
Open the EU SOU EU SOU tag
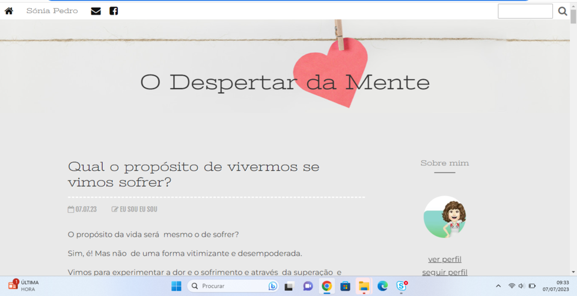point(134,210)
